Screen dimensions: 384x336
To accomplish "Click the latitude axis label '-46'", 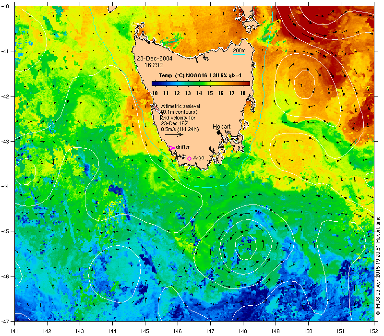I will (x=5, y=276).
